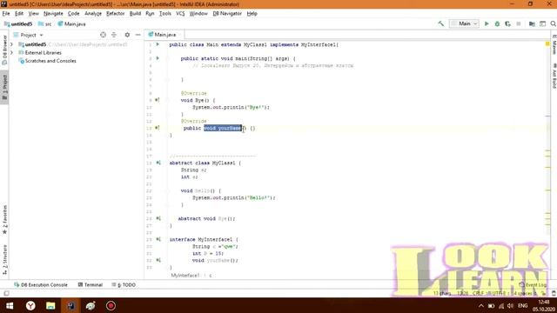
Task: Click run gutter arrow beside class Main
Action: click(158, 44)
